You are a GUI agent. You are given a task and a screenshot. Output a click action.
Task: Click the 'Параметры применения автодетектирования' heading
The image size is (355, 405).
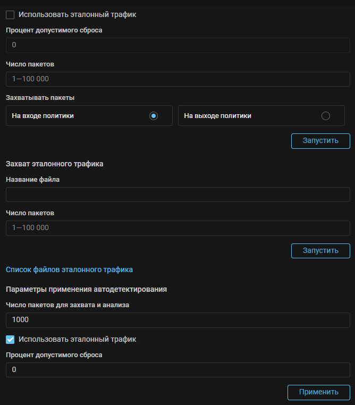click(86, 289)
